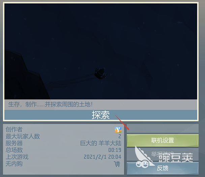Click the 反馈 feedback button
The width and height of the screenshot is (205, 177).
[x=163, y=168]
